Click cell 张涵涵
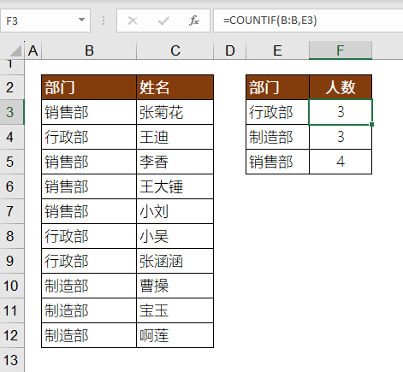The image size is (403, 372). point(175,261)
